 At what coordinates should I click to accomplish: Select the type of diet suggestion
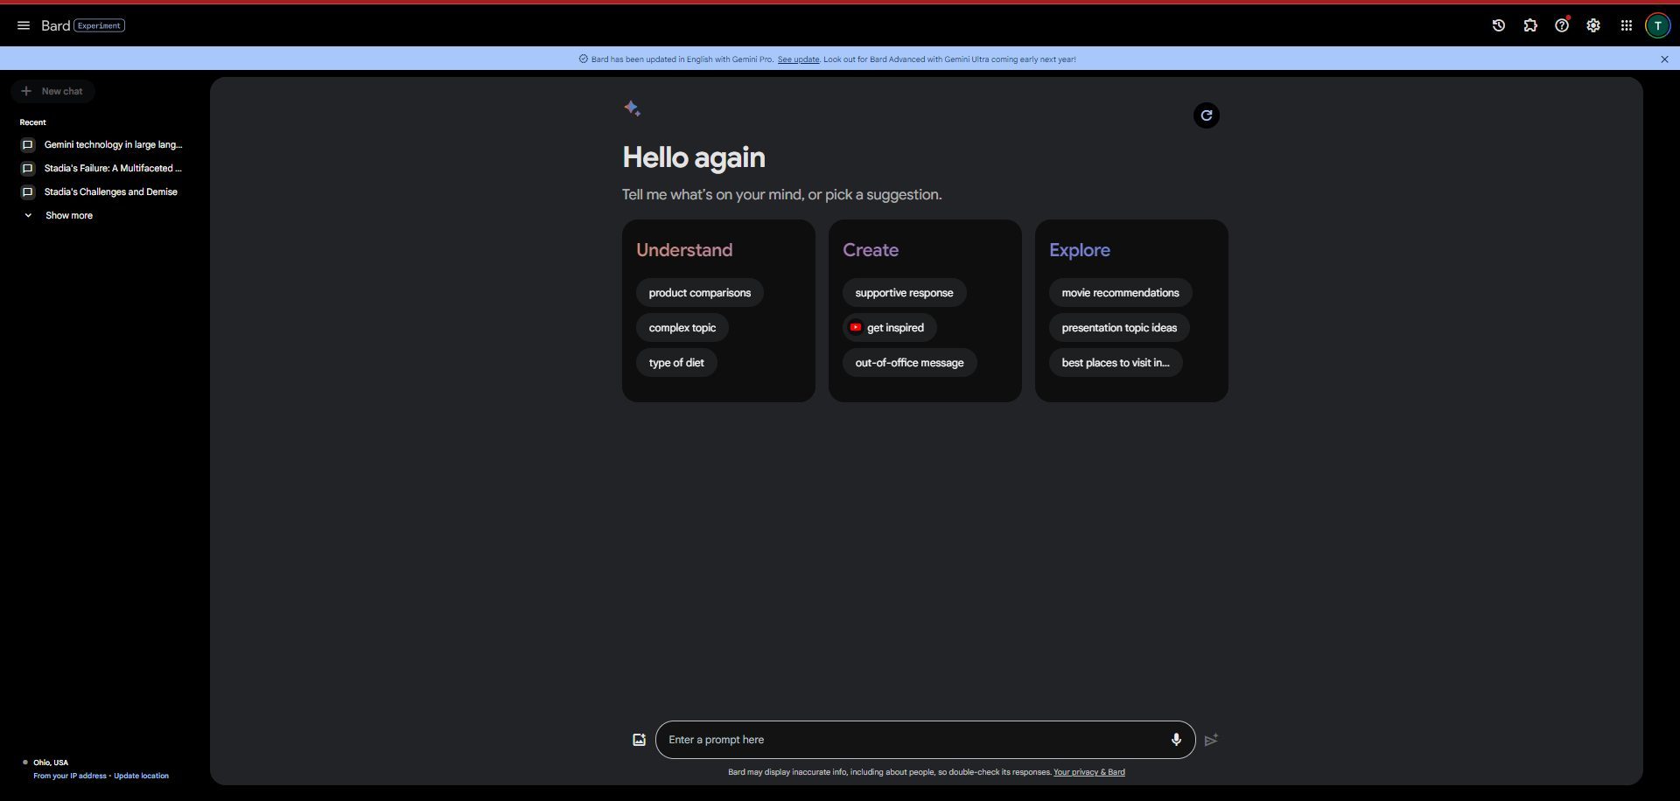pyautogui.click(x=676, y=363)
